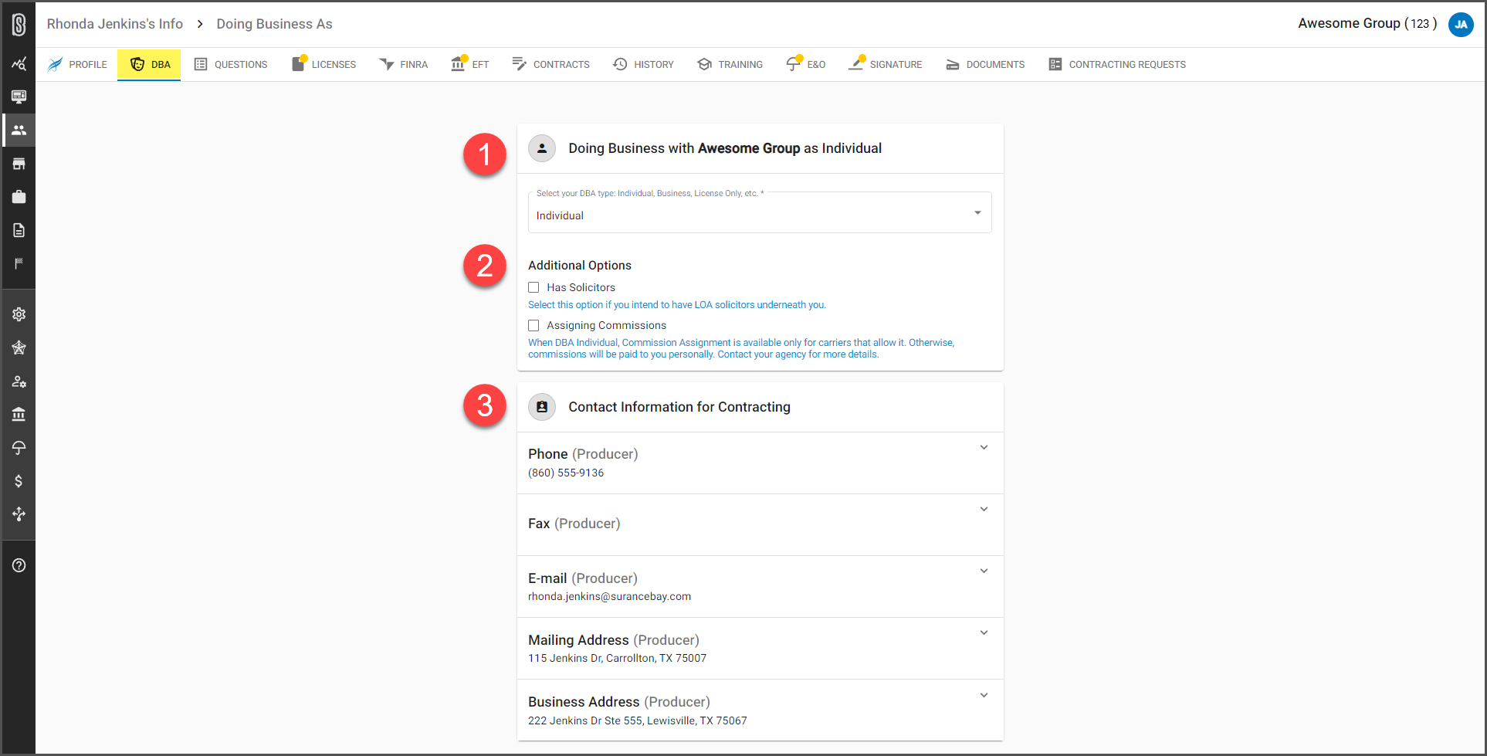The image size is (1487, 756).
Task: Click the contact card icon beside Contact Information
Action: [542, 407]
